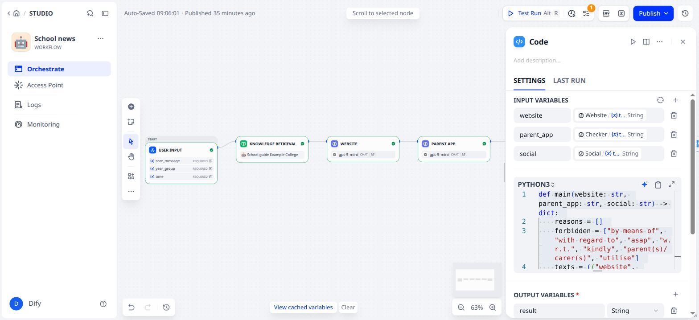Run the Code node step
Viewport: 699px width, 320px height.
tap(633, 41)
